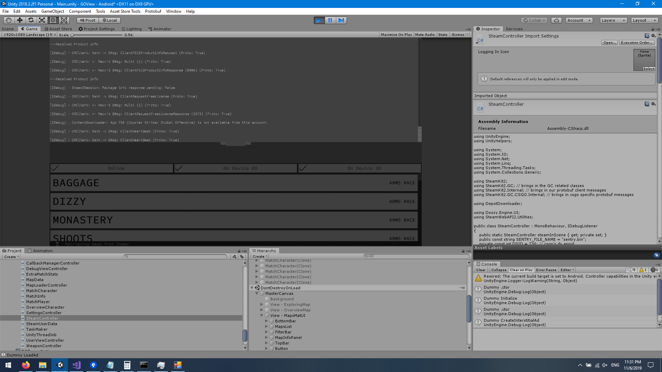Pause the running game
662x372 pixels.
point(330,20)
